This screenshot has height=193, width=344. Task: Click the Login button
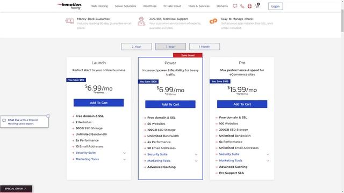tap(275, 6)
